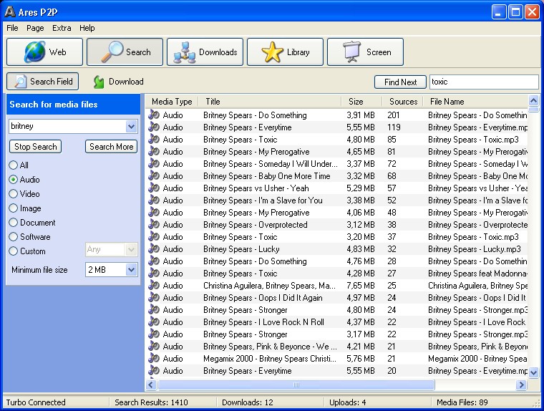Select the Britney Spears - Stronger 4,80 MB title

[246, 309]
